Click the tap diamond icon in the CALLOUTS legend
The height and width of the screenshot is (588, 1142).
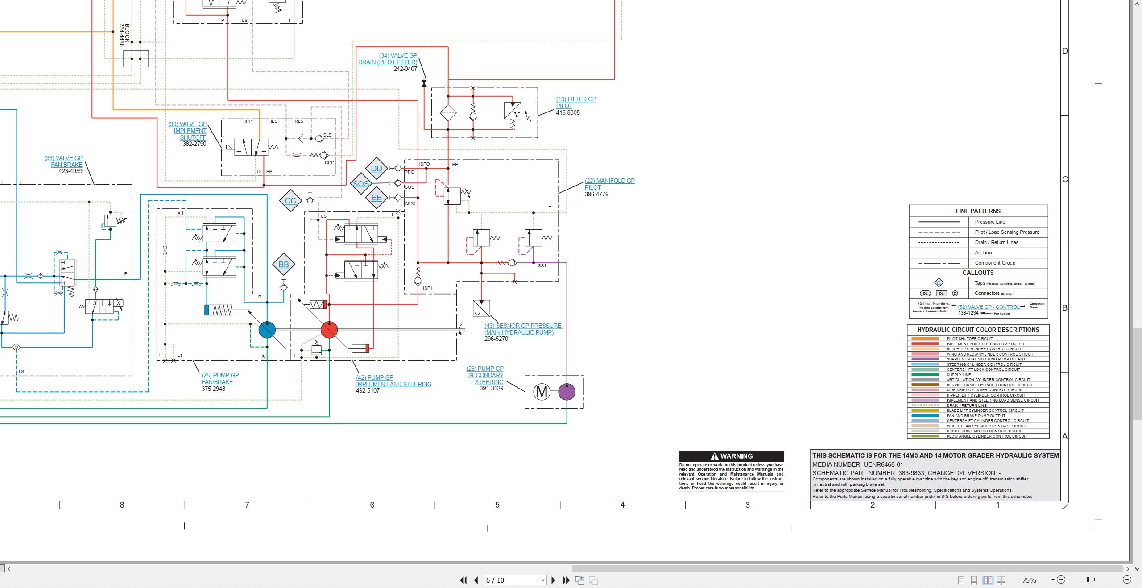point(939,282)
